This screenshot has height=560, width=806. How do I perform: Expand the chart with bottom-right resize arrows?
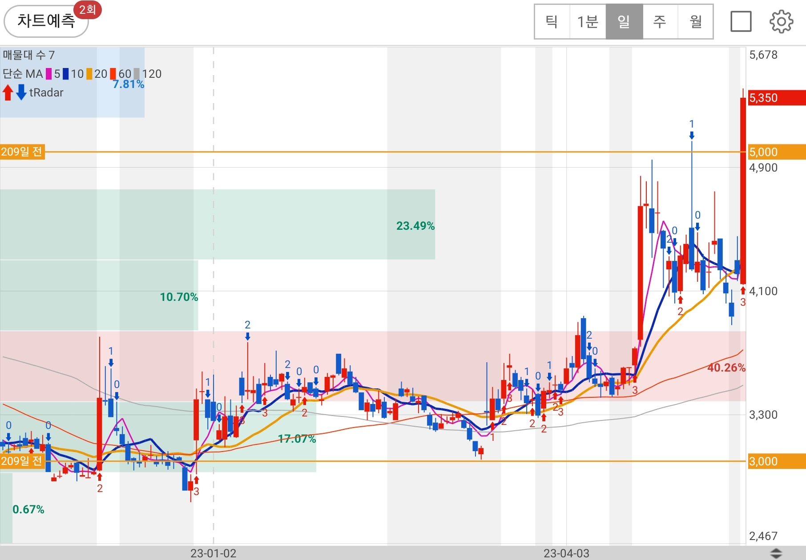coord(776,553)
